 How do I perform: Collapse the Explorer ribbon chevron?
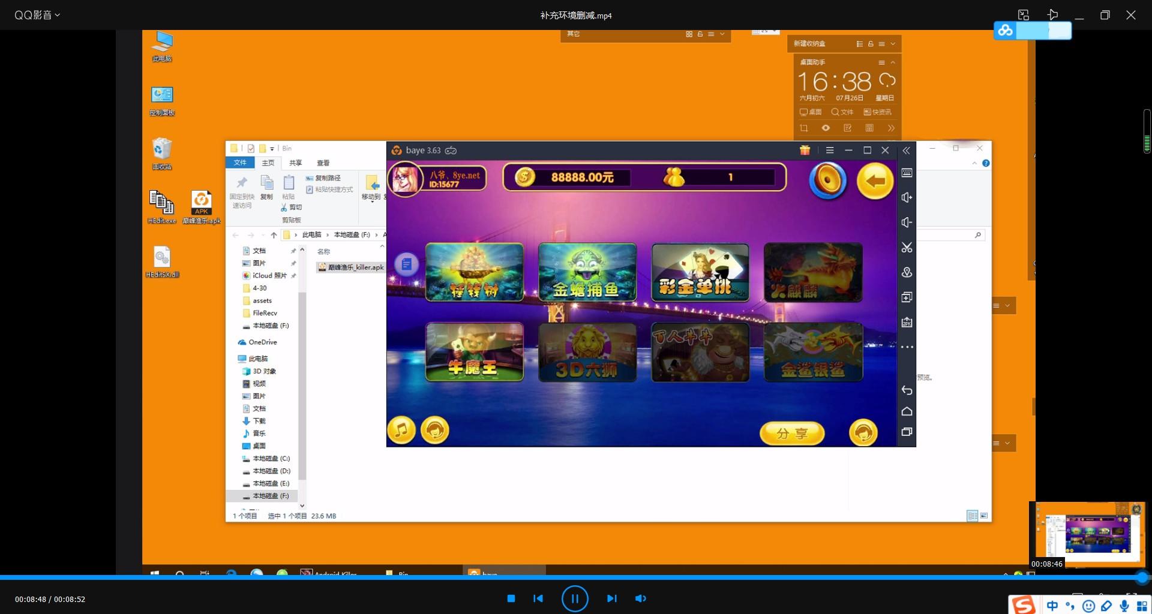(974, 163)
